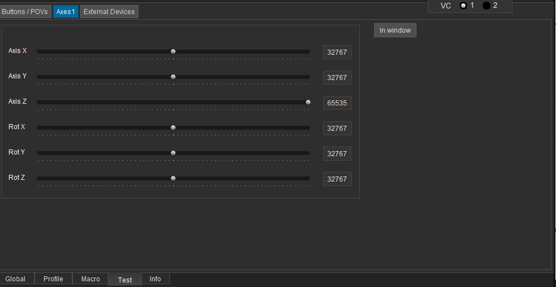Switch to the Macro bottom tab
The width and height of the screenshot is (556, 287).
[x=90, y=279]
